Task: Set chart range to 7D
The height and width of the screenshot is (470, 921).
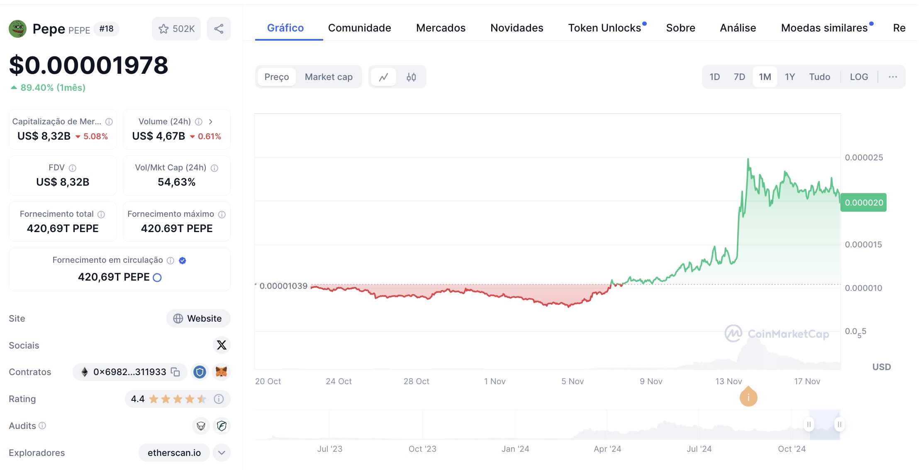Action: (x=739, y=77)
